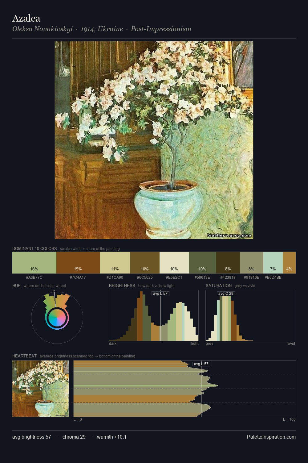This screenshot has width=308, height=463.
Task: Click the hex code #423818 label
Action: [x=228, y=277]
